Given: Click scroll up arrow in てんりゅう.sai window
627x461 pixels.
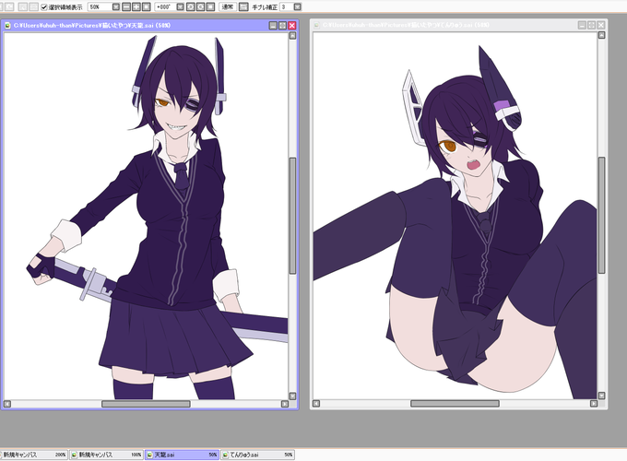Looking at the screenshot, I should pyautogui.click(x=602, y=35).
